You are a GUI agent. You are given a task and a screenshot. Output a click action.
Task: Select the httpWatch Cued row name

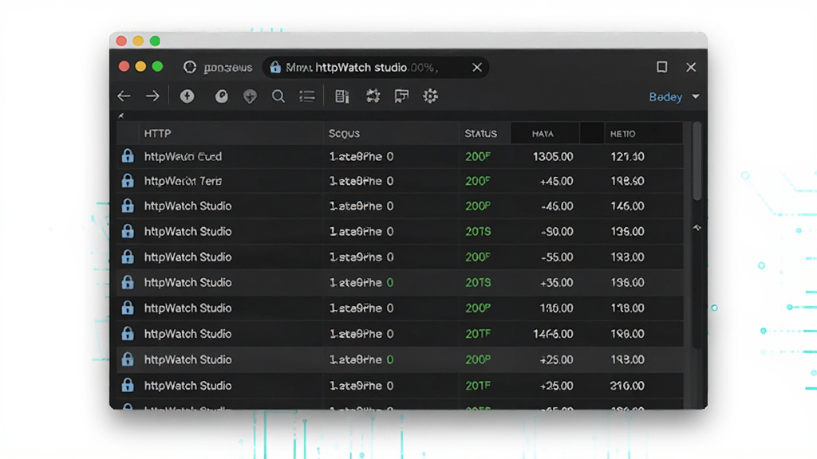(x=183, y=157)
